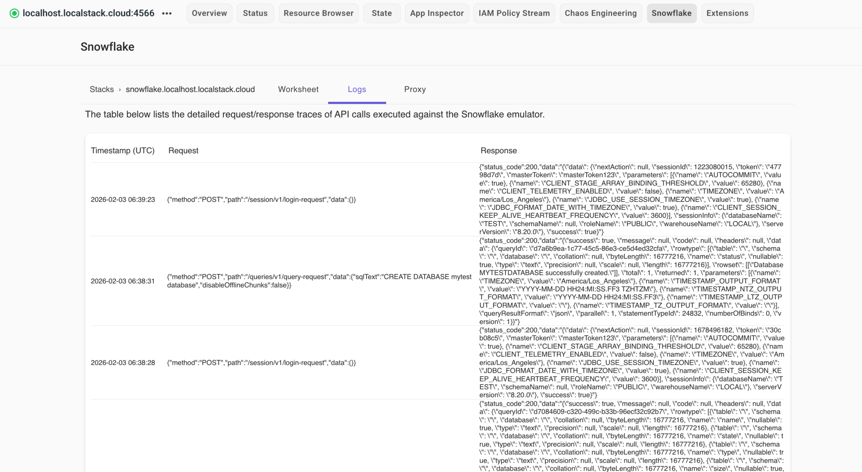Open the App Inspector
Image resolution: width=862 pixels, height=472 pixels.
437,13
